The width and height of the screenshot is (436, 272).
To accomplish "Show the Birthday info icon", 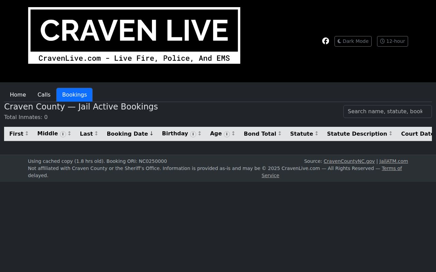I will pyautogui.click(x=193, y=134).
